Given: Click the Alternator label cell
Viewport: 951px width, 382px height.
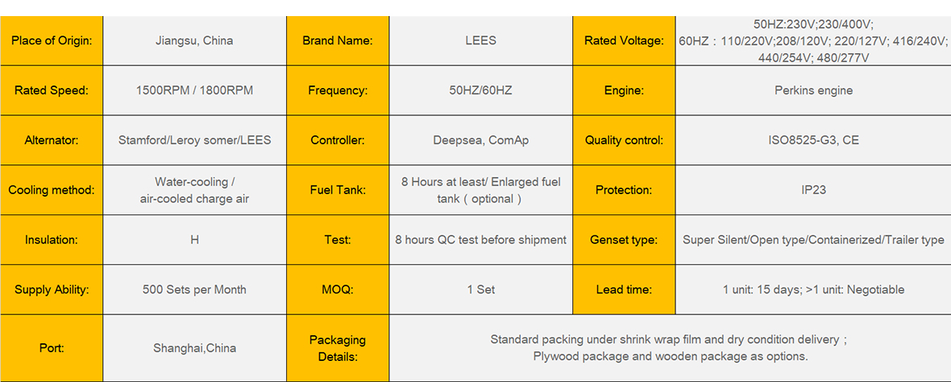Looking at the screenshot, I should (52, 140).
